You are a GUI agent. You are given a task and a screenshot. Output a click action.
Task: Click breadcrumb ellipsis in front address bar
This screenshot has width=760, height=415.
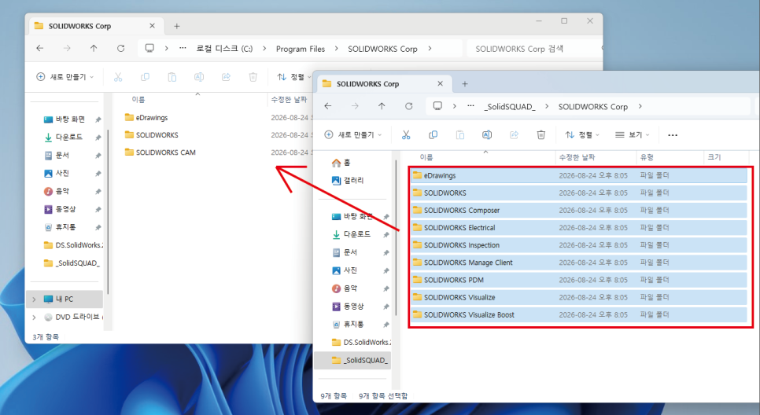[470, 106]
